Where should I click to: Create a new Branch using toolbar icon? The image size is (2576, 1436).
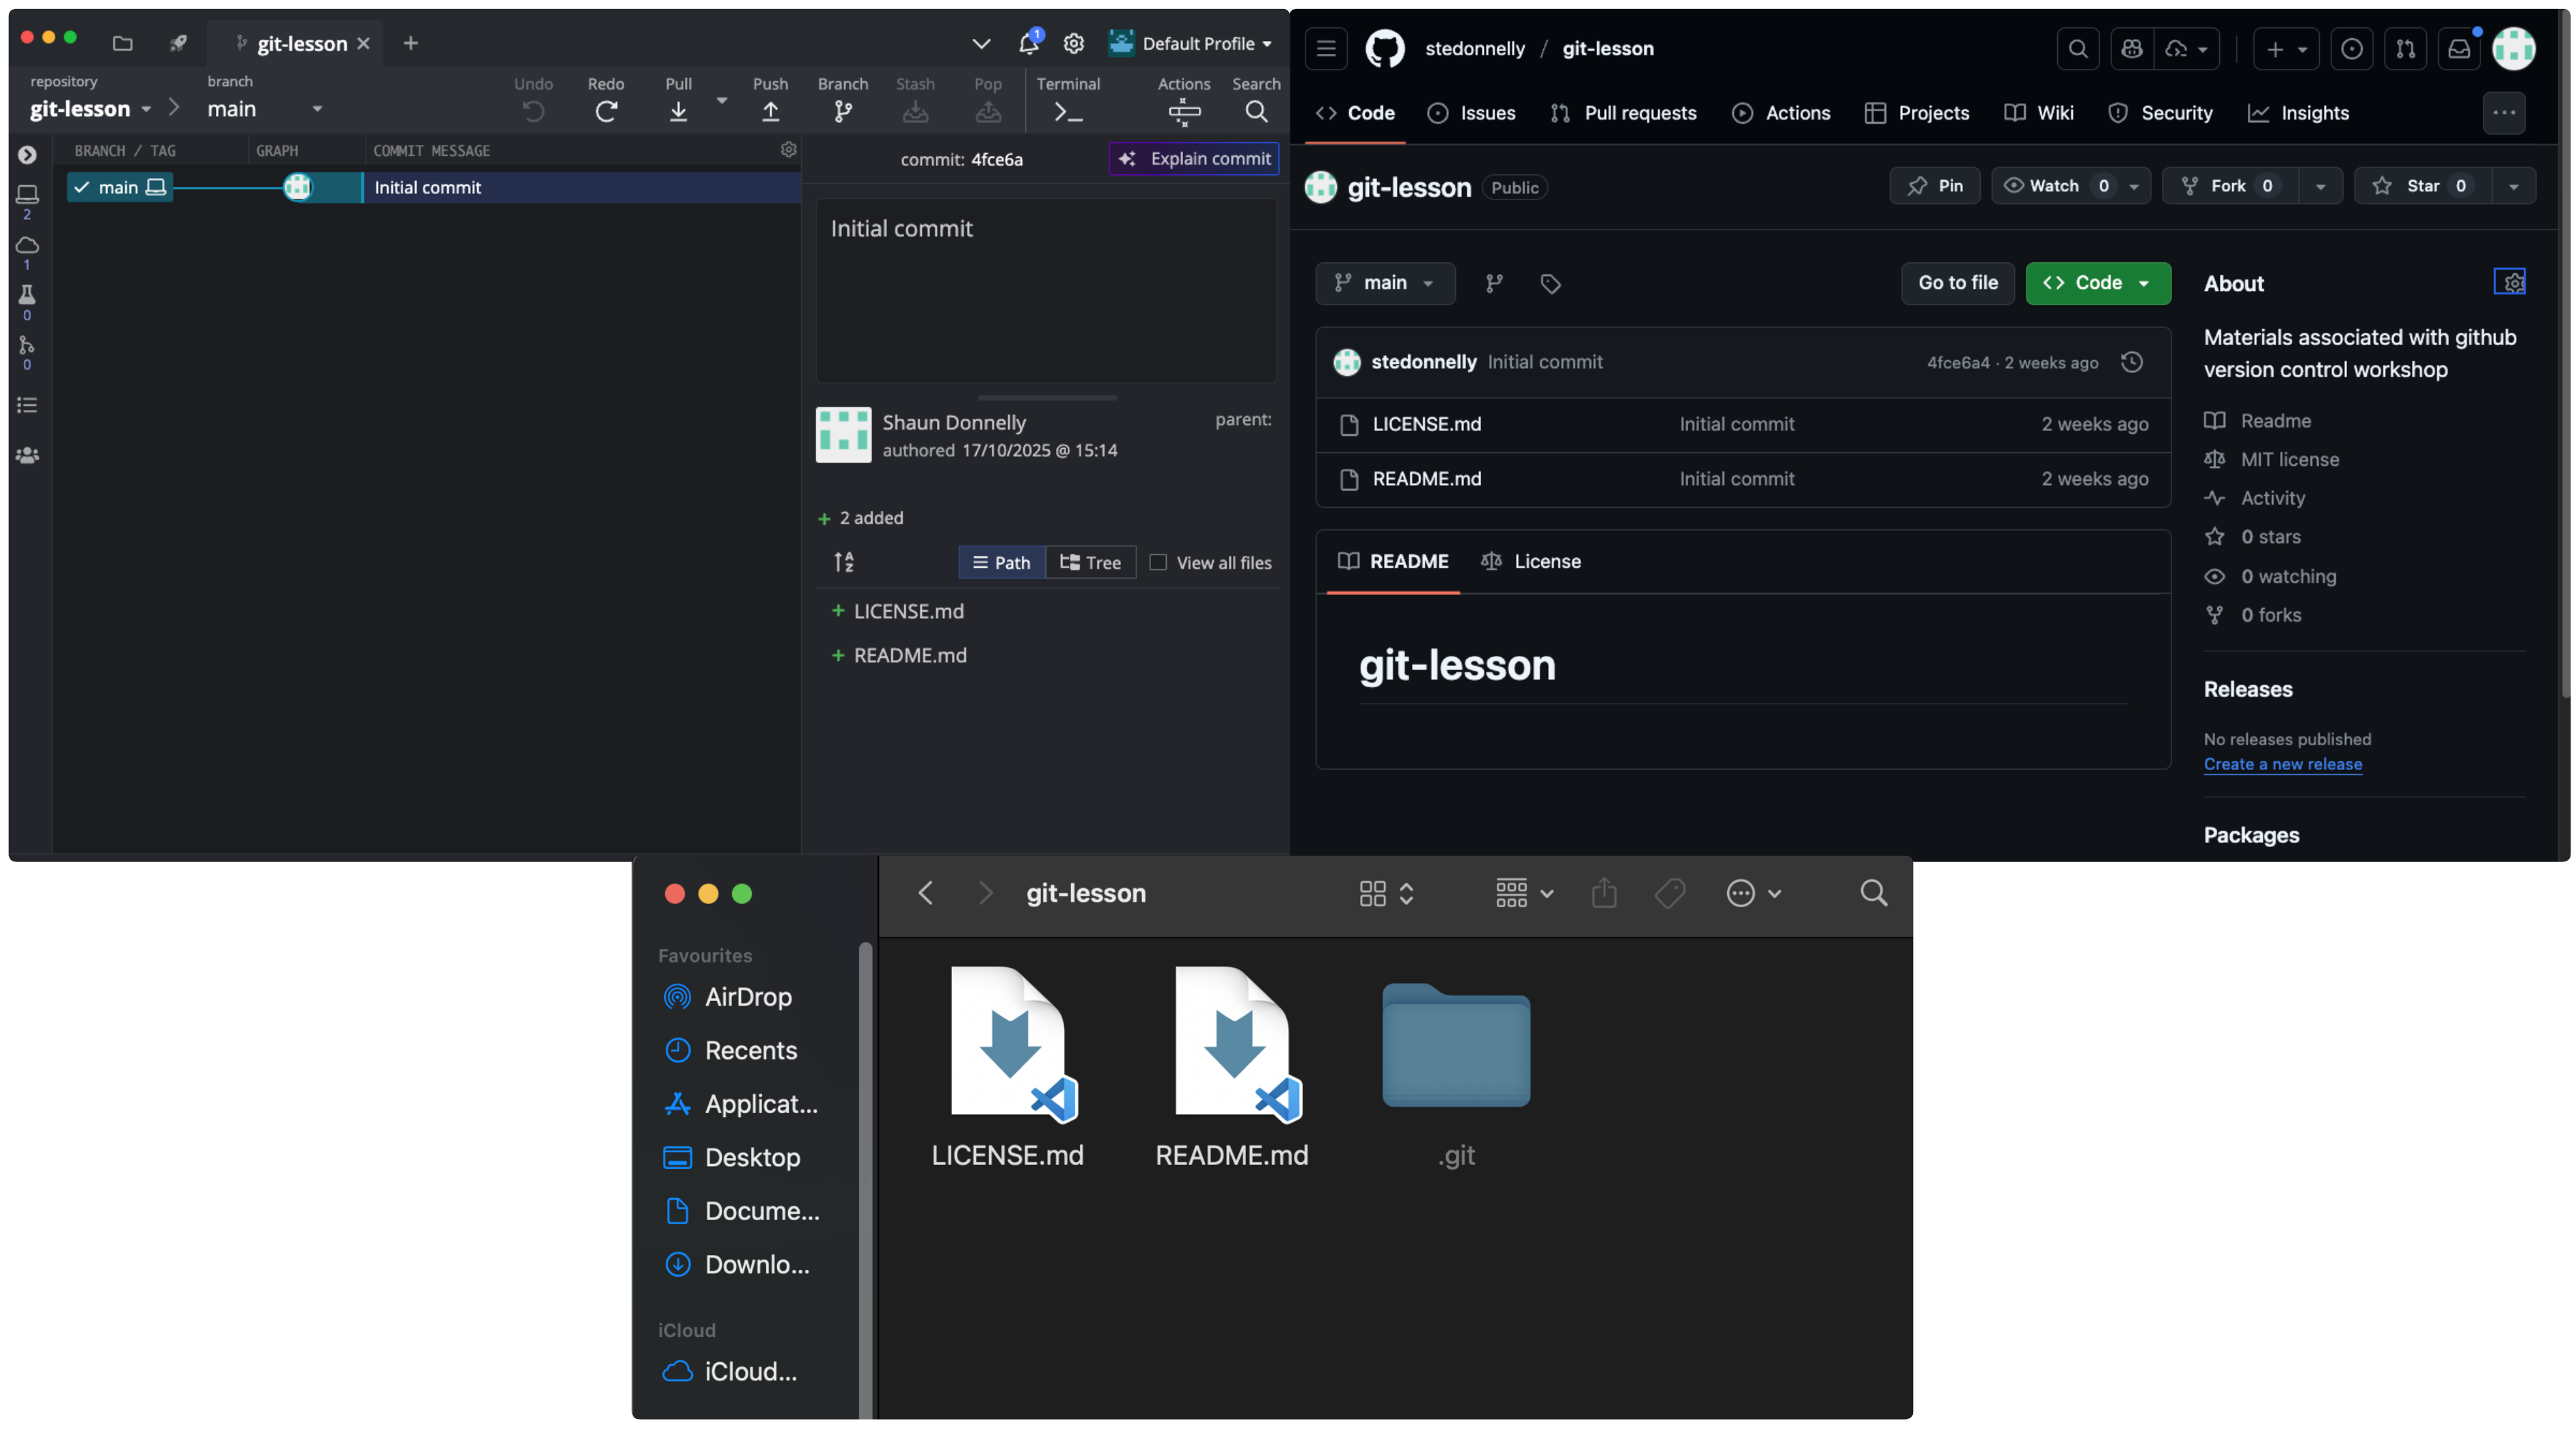[842, 111]
